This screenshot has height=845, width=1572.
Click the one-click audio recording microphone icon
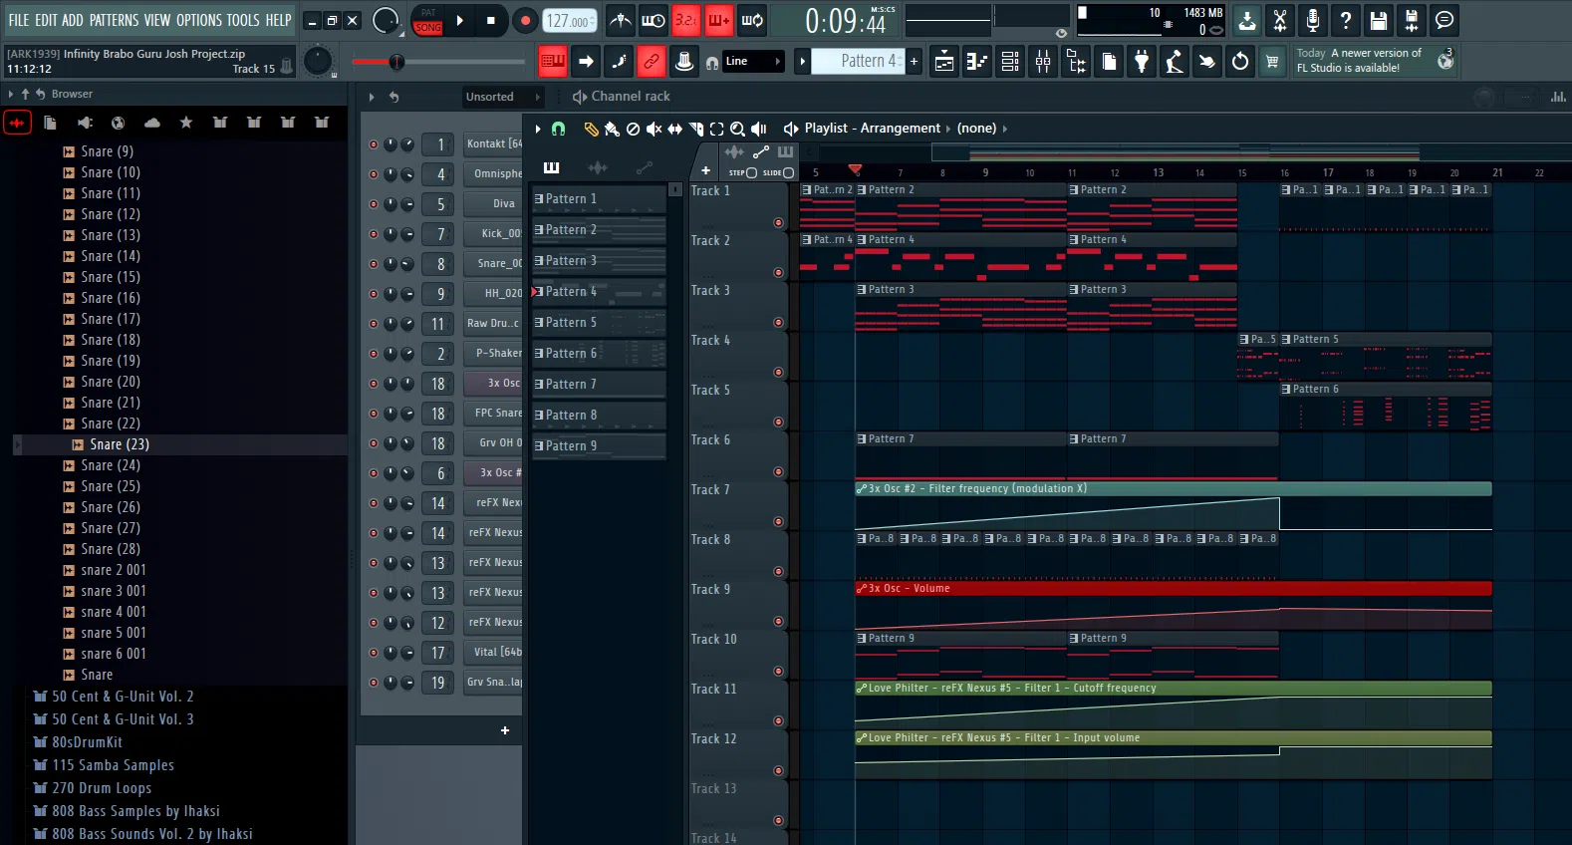point(1313,20)
